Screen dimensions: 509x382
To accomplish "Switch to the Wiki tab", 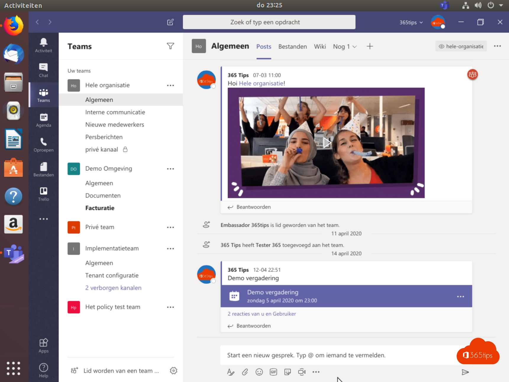I will [320, 46].
